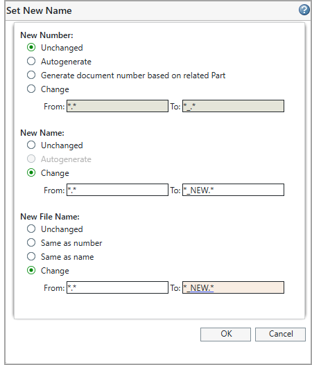Viewport: 312px width, 365px height.
Task: Select Unchanged under New Name
Action: pyautogui.click(x=31, y=145)
